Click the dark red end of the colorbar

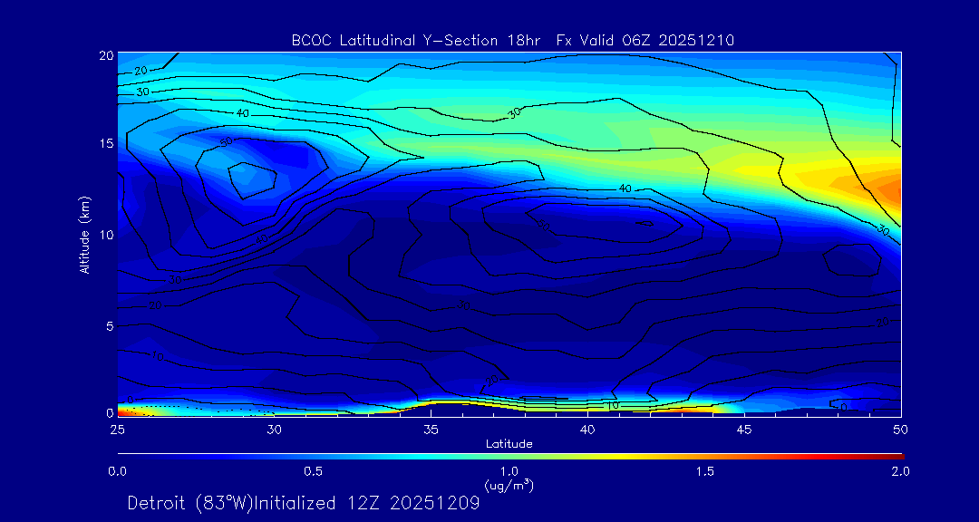point(897,457)
